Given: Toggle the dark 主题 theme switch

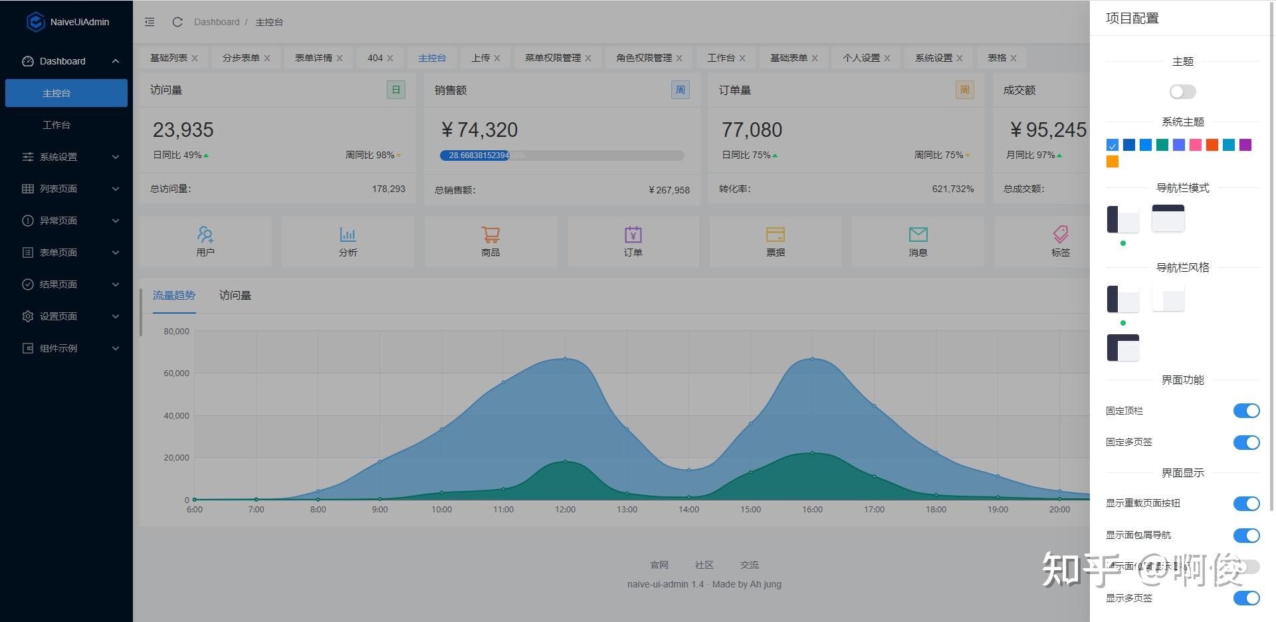Looking at the screenshot, I should pyautogui.click(x=1183, y=92).
